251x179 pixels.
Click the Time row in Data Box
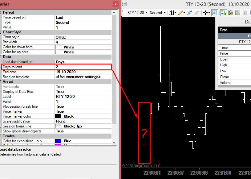235,48
